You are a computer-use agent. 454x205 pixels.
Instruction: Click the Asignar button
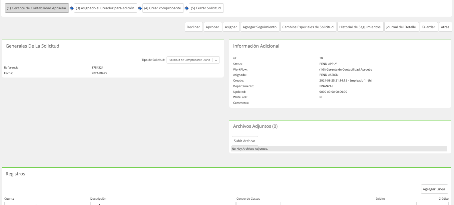231,27
